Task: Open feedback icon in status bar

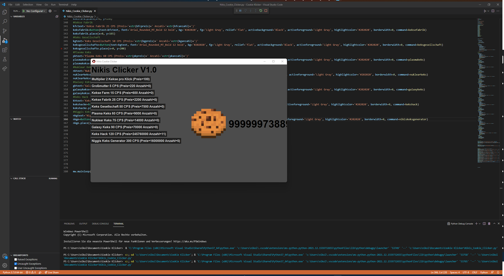Action: (x=492, y=273)
